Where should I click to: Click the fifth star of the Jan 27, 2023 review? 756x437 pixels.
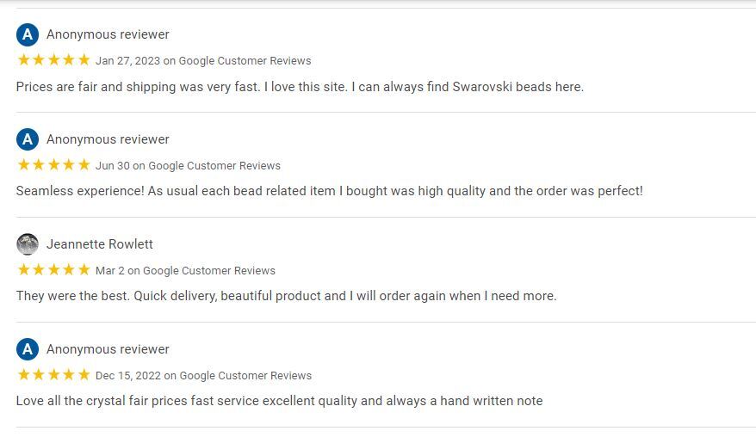[84, 59]
